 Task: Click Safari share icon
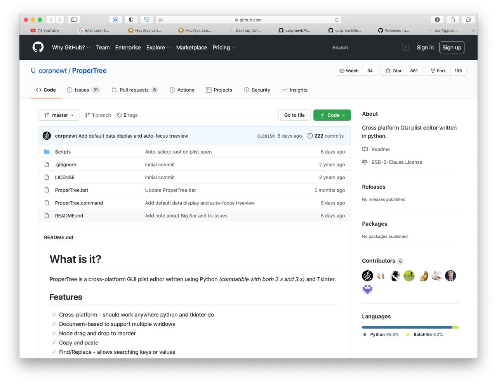(453, 19)
